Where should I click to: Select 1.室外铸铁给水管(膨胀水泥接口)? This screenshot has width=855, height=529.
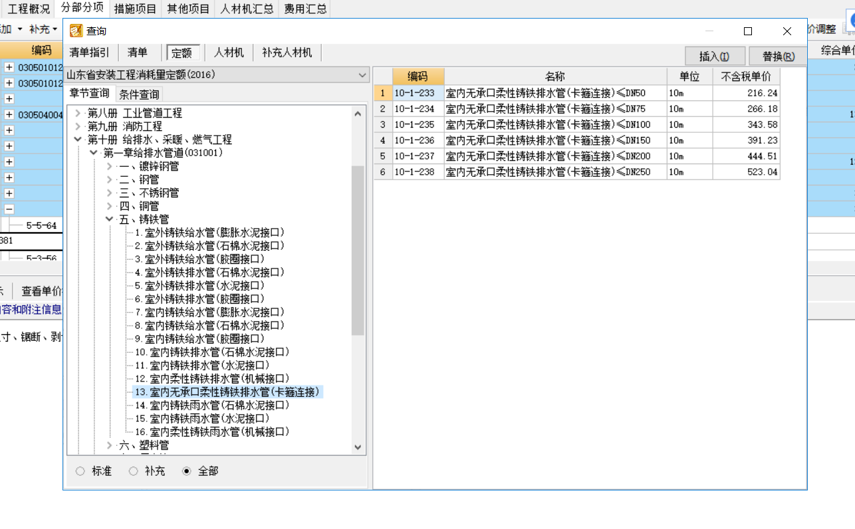tap(209, 233)
